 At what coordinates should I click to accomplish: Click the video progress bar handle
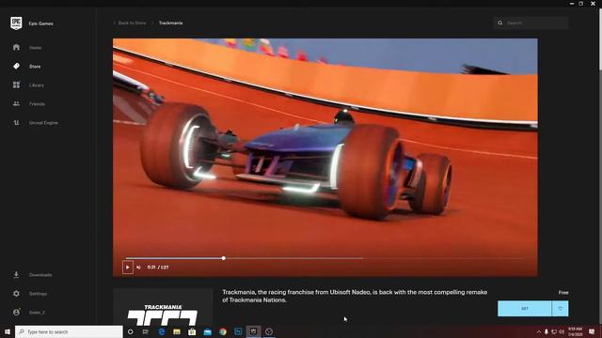point(224,258)
